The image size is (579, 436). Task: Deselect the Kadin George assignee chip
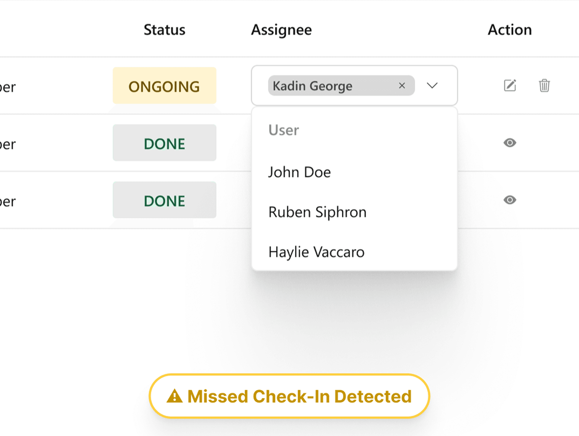tap(402, 86)
